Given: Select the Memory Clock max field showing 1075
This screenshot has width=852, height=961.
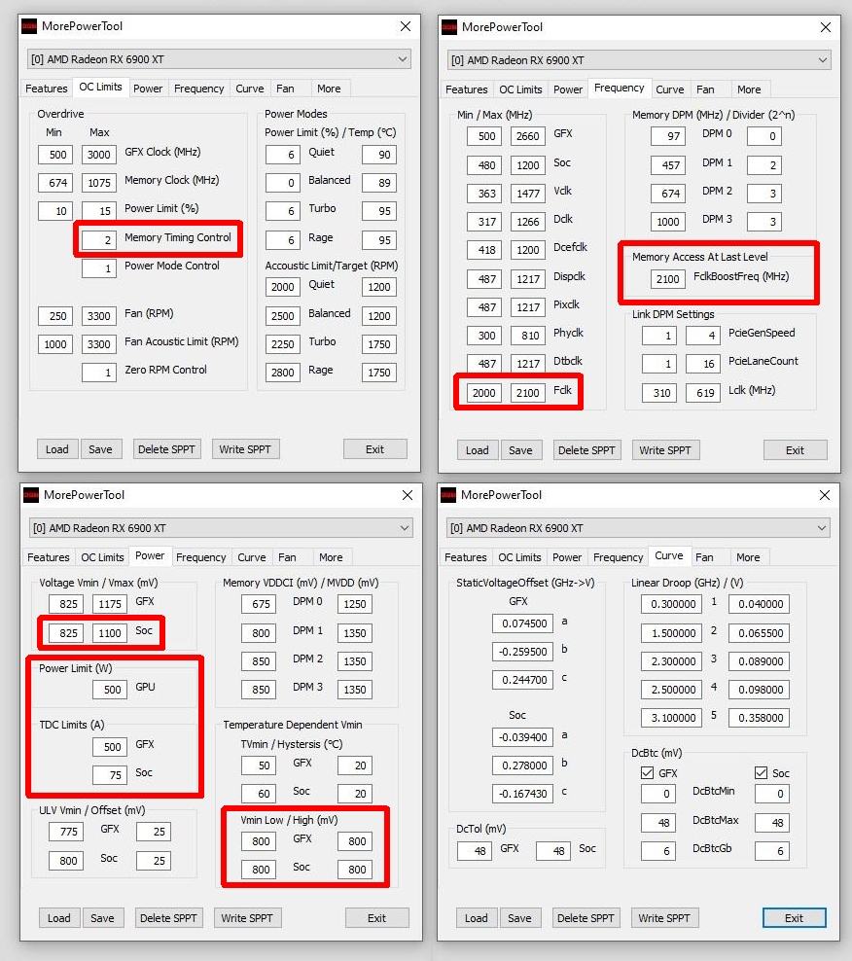Looking at the screenshot, I should (98, 183).
